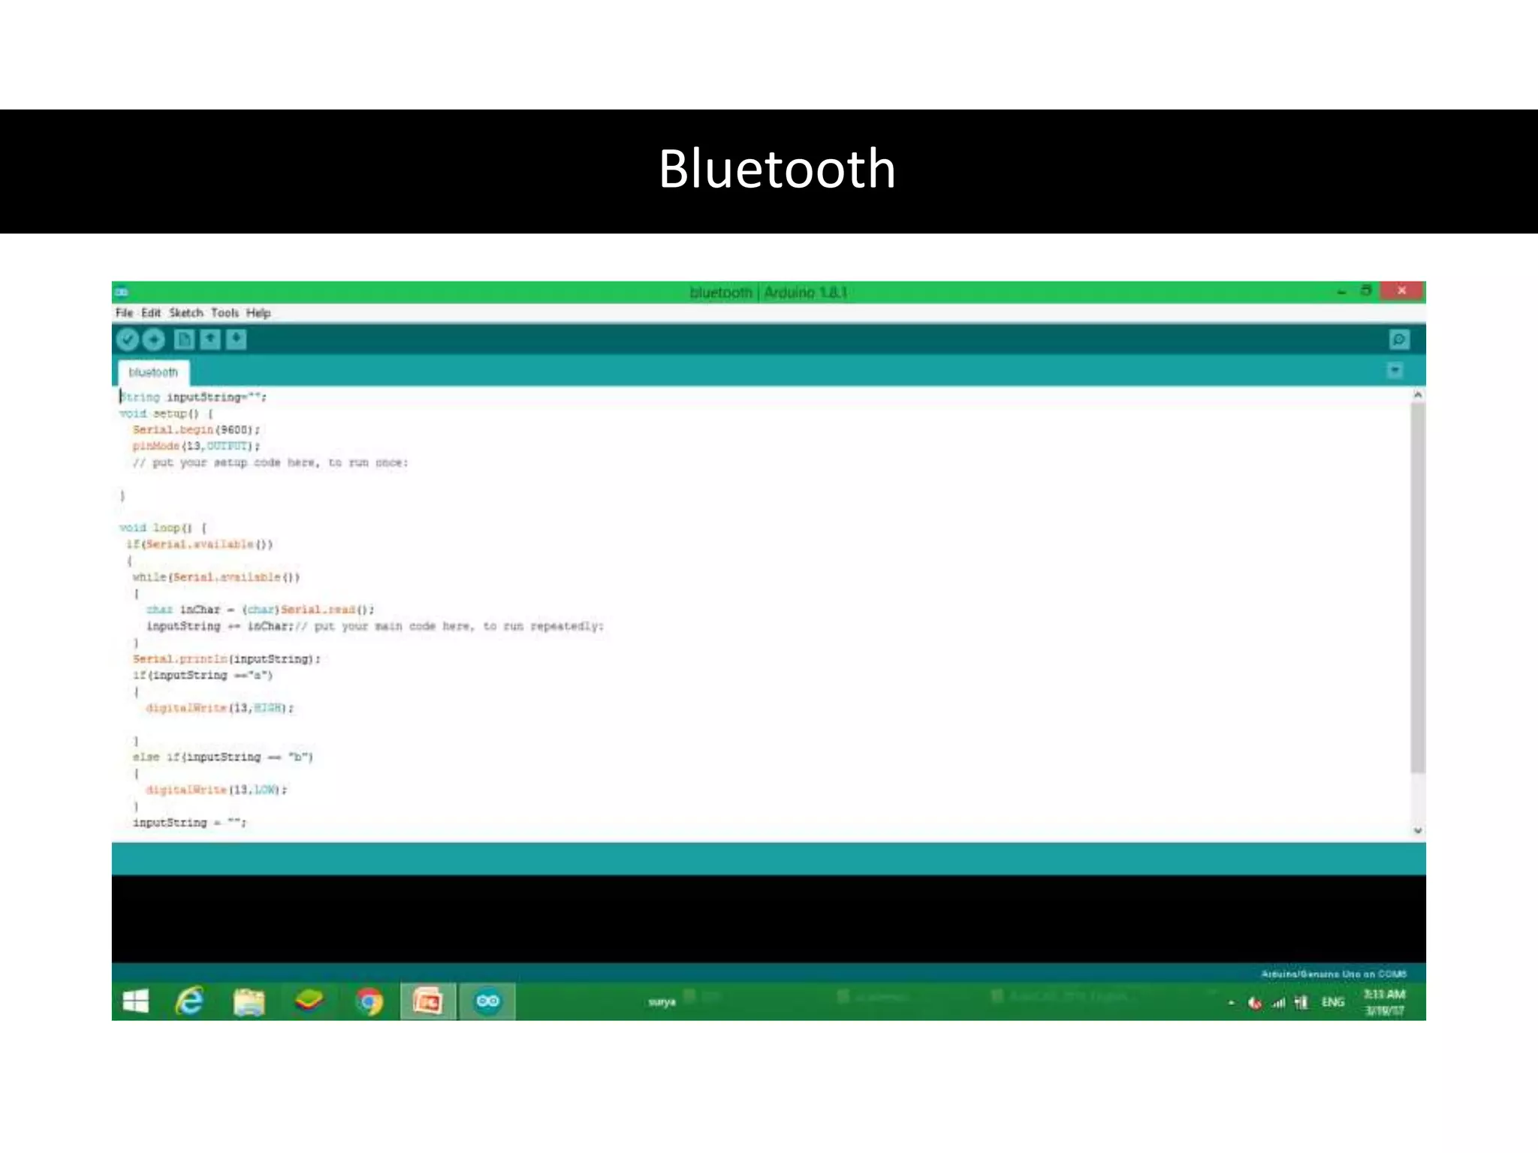This screenshot has width=1538, height=1153.
Task: Click the editor scrollbar up arrow
Action: coord(1418,395)
